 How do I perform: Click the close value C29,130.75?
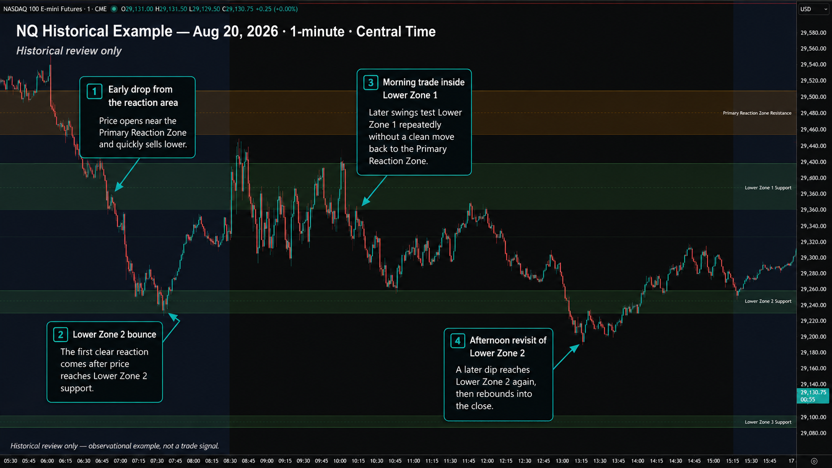(238, 9)
